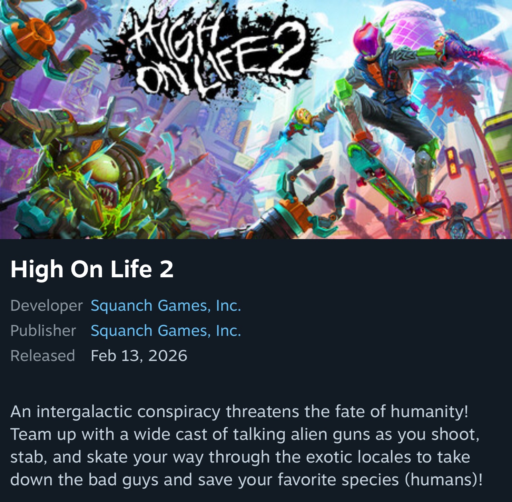Image resolution: width=512 pixels, height=502 pixels.
Task: Open the Publisher link Squanch Games, Inc.
Action: click(166, 331)
